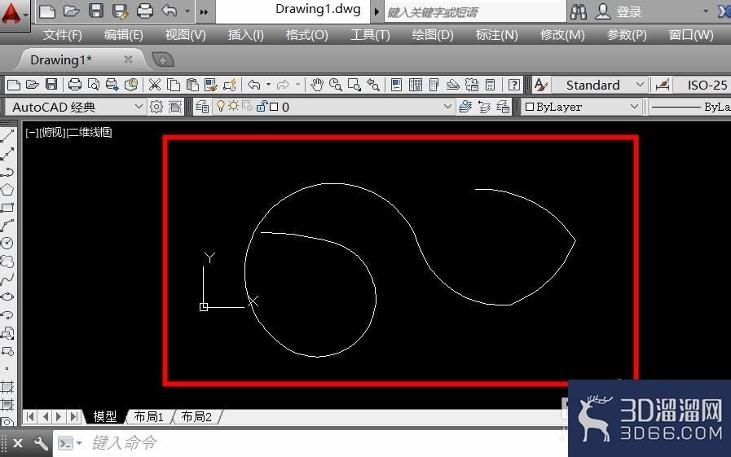Select the Rectangle drawing tool

(x=7, y=208)
